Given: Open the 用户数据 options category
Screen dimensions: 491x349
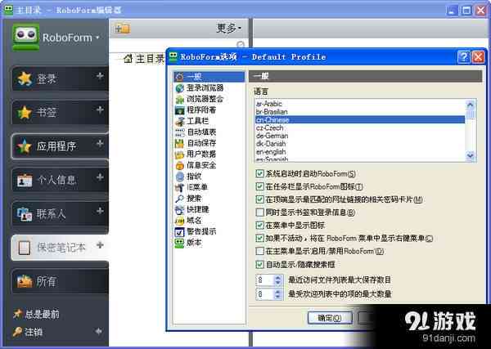Looking at the screenshot, I should 196,154.
